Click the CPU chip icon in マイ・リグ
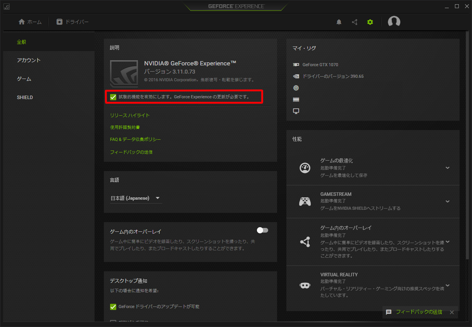 (x=296, y=88)
